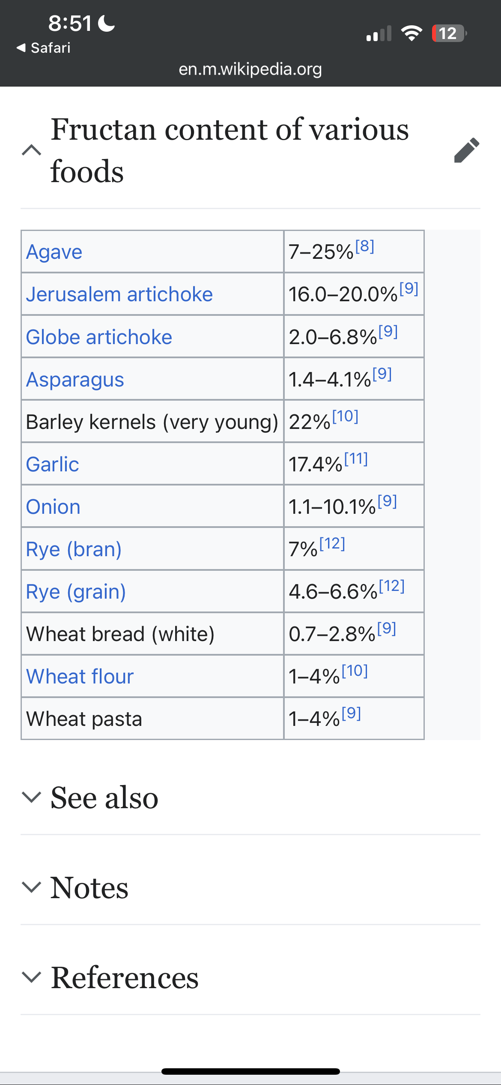Expand the References section
Screen dimensions: 501x1085
(31, 977)
